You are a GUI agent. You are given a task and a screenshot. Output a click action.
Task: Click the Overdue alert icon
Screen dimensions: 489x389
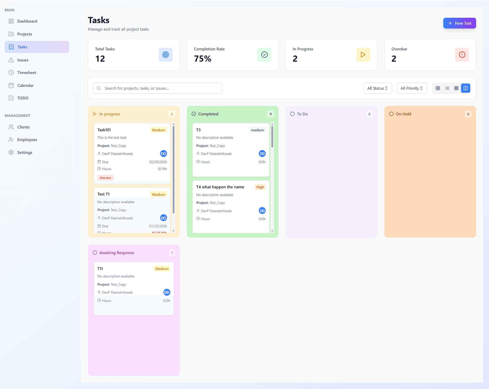pos(462,54)
